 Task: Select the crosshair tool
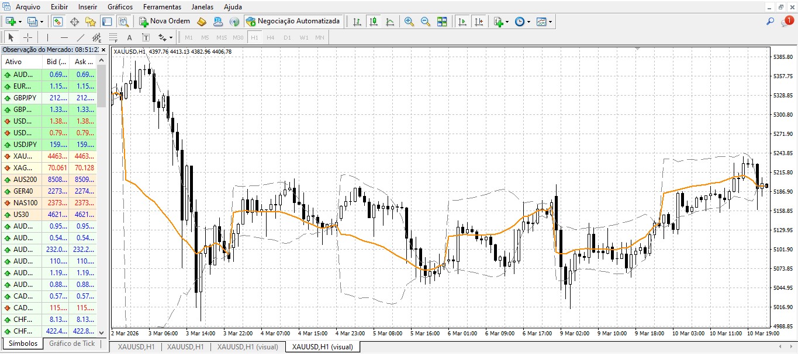coord(27,37)
